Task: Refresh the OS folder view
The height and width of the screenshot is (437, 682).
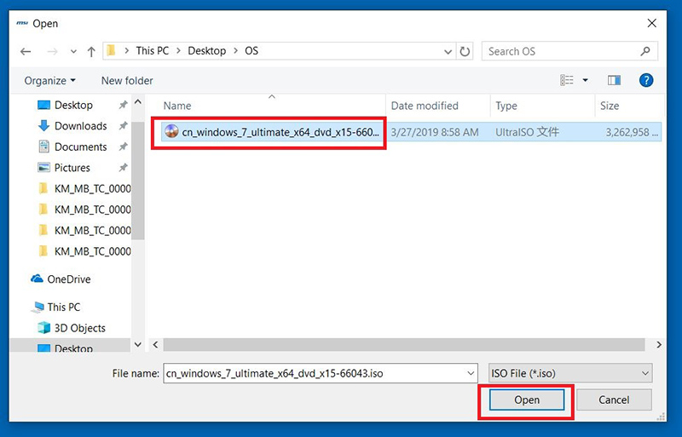Action: coord(465,52)
